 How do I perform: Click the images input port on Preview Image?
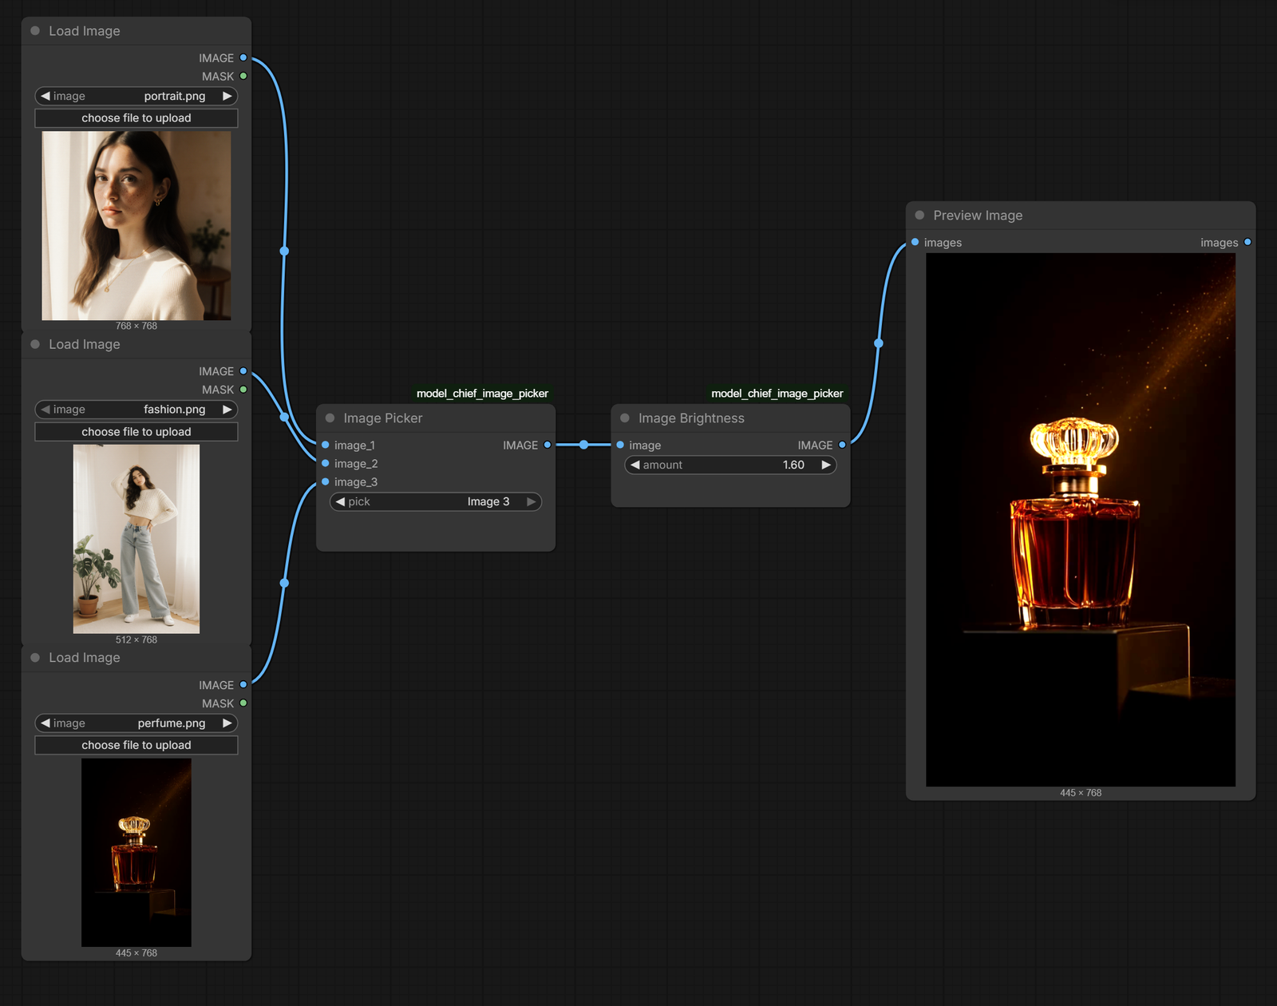click(915, 243)
